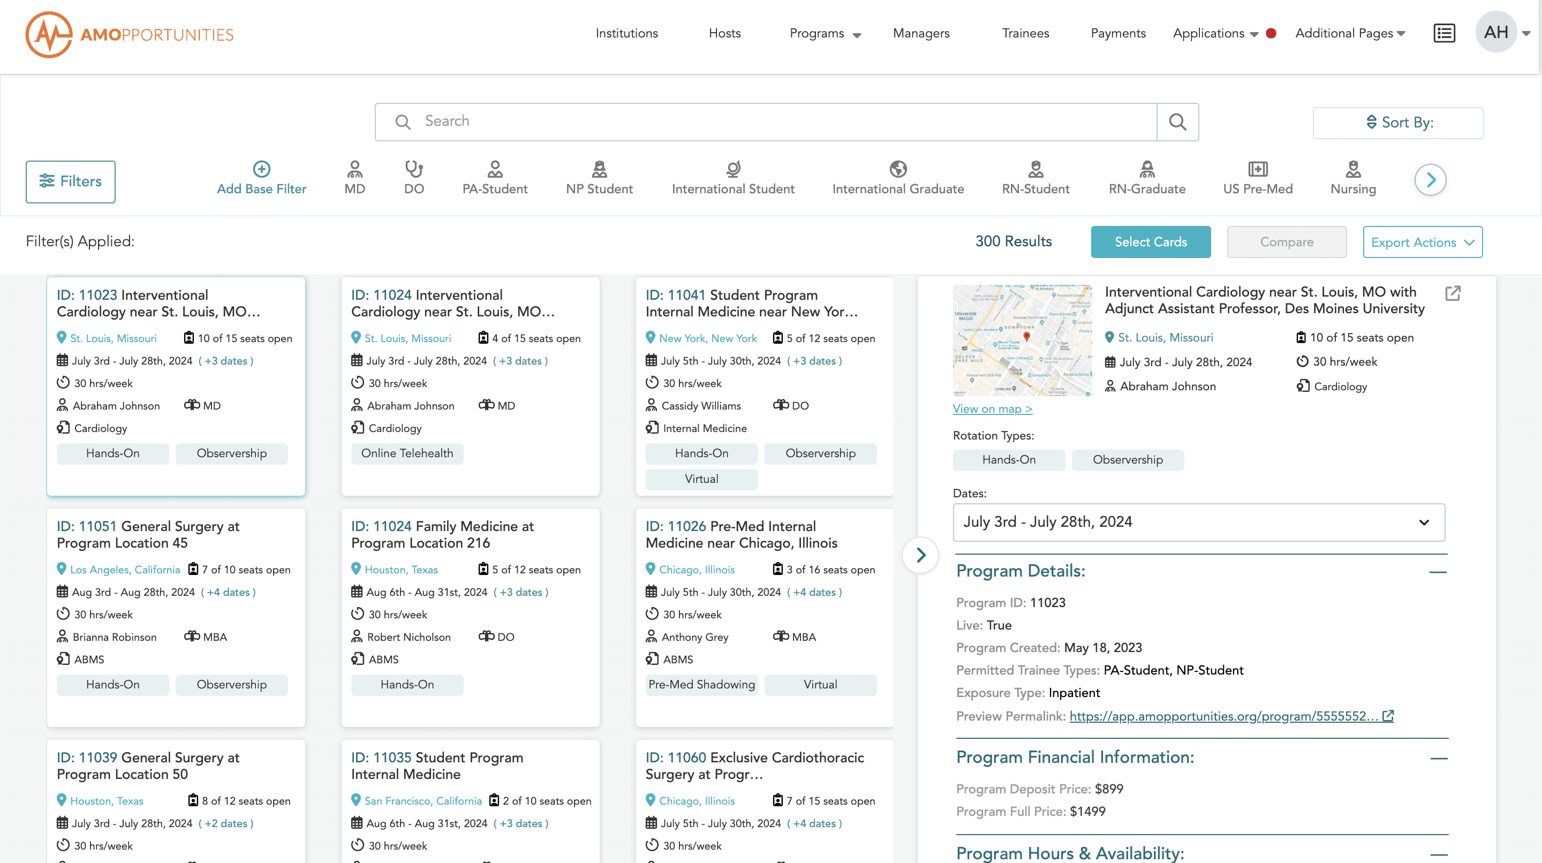Click the red Applications notification dot
This screenshot has width=1542, height=863.
tap(1271, 34)
